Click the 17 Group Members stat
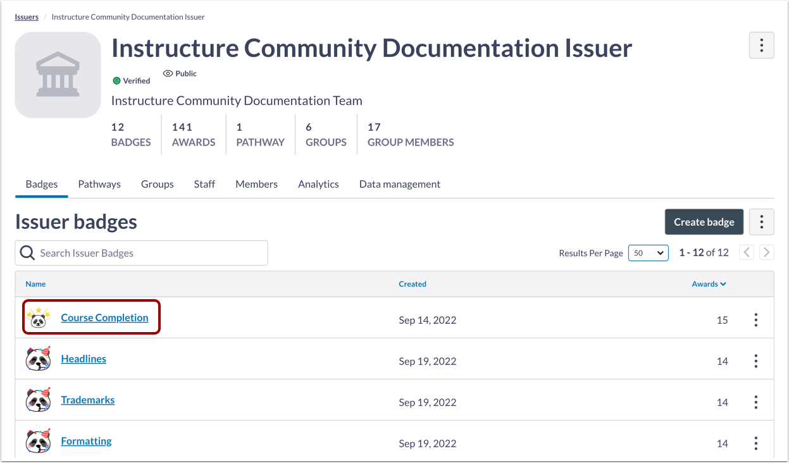Viewport: 789px width, 463px height. point(411,135)
